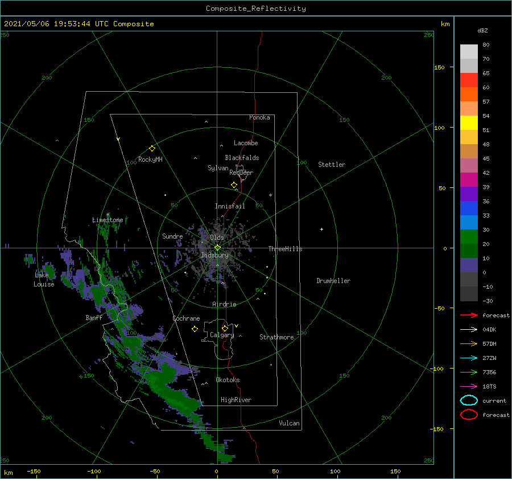
Task: Click the Stettler label
Action: pos(332,165)
